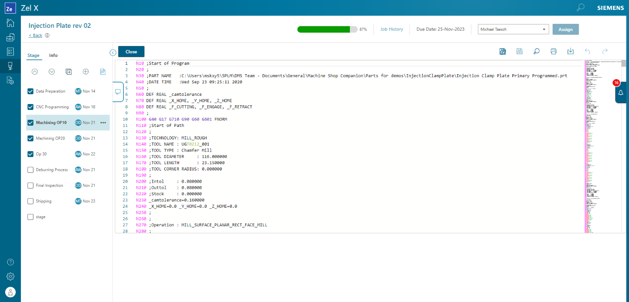Open the Machining OP10 more options menu
Screen dimensions: 629x302
pos(103,123)
